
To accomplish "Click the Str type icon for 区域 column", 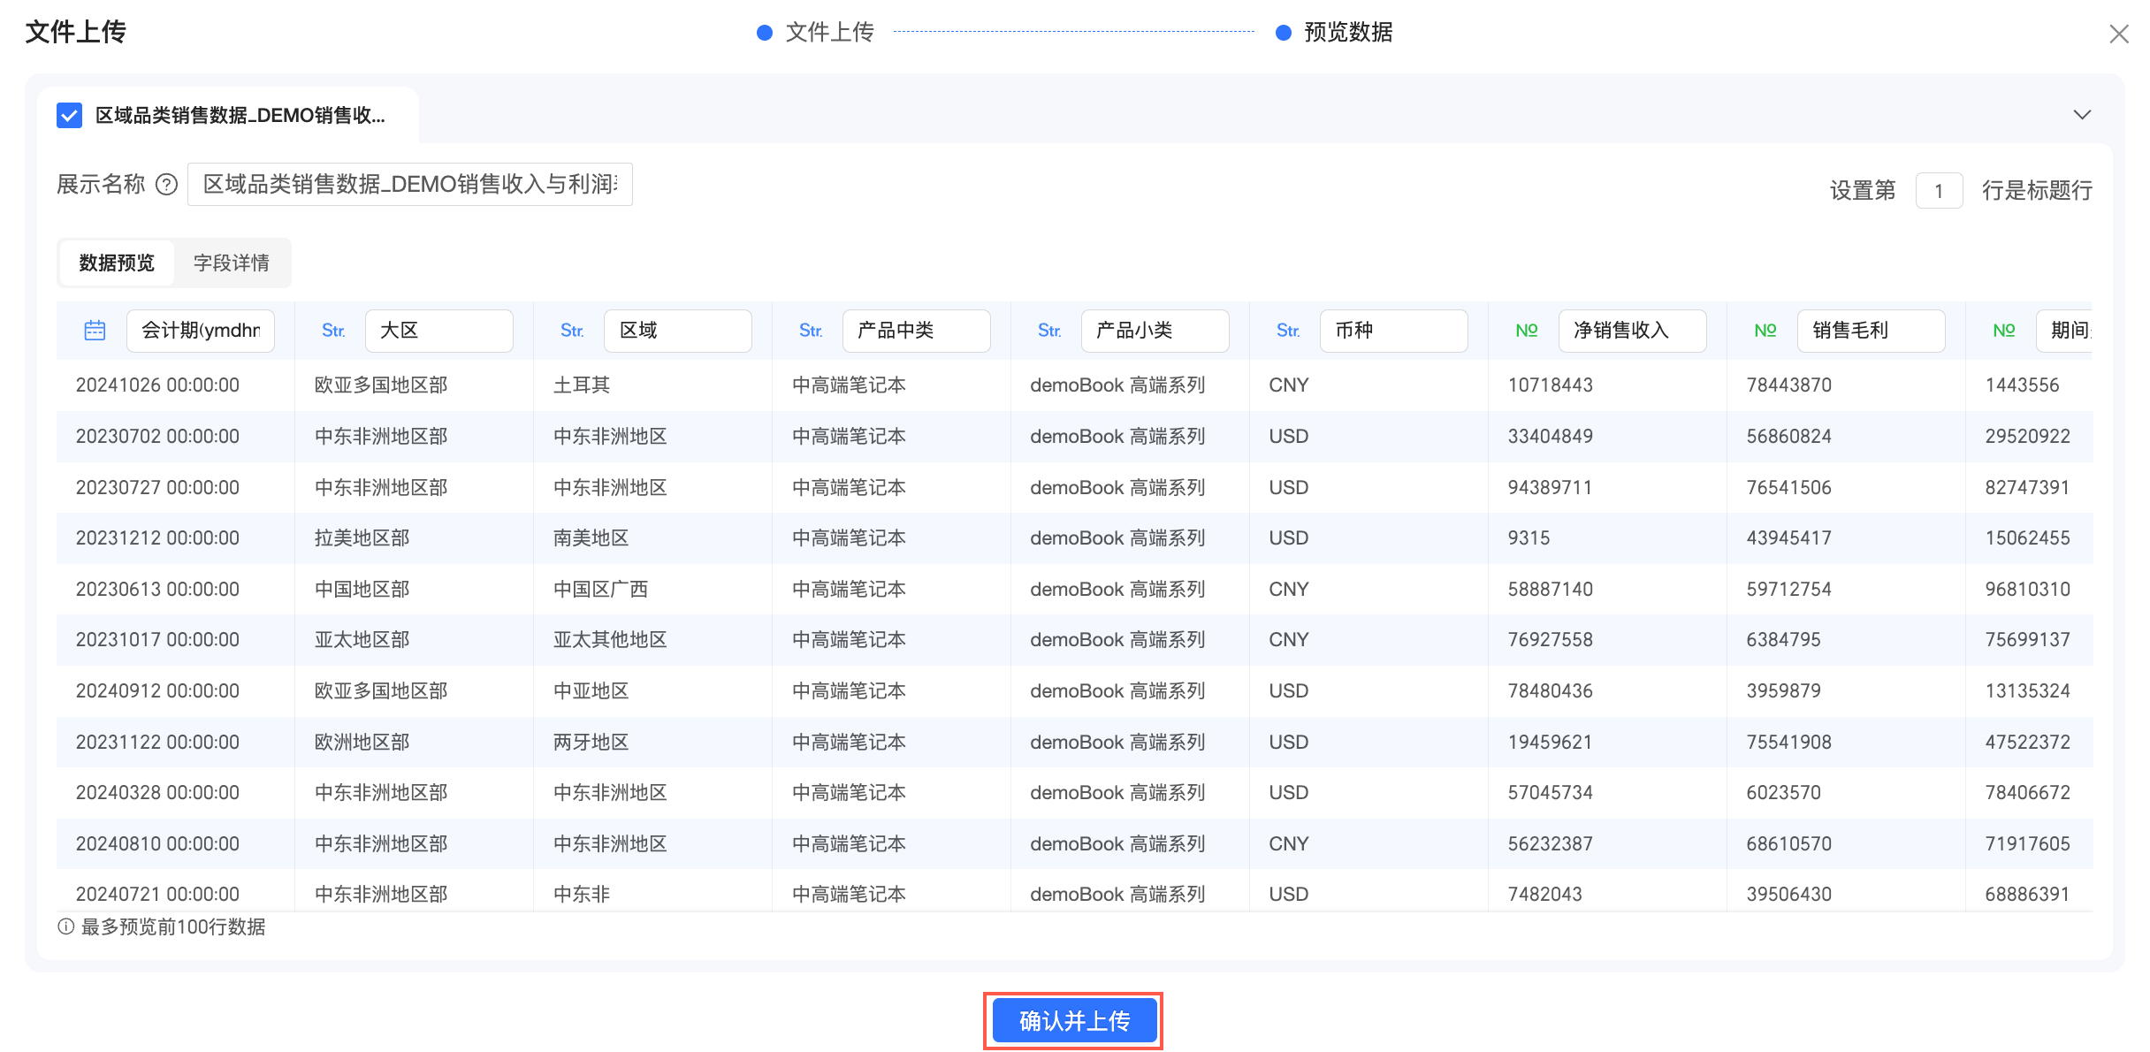I will pyautogui.click(x=572, y=331).
